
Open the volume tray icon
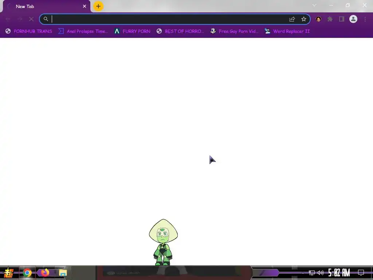pos(321,273)
